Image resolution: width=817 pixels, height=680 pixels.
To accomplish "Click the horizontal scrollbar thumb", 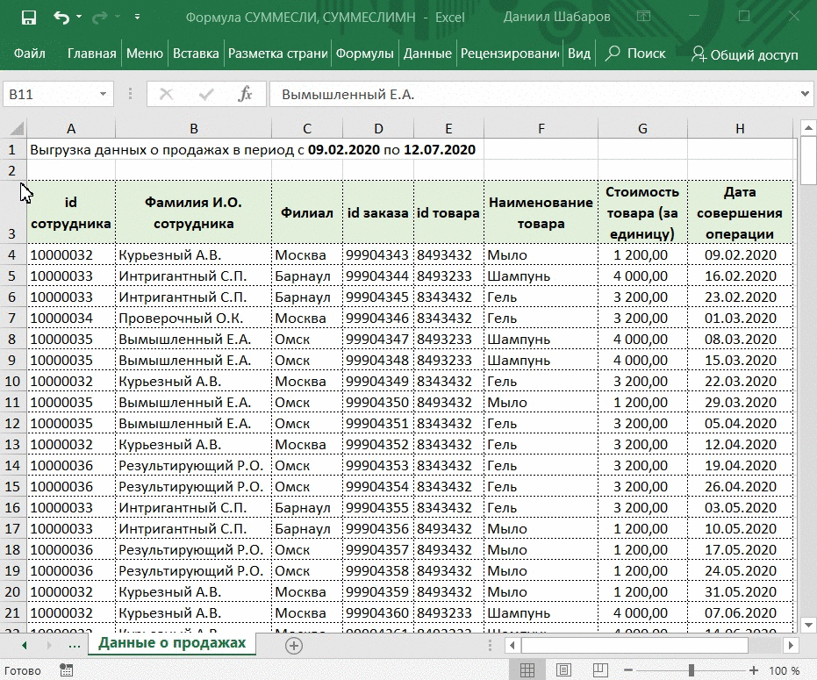I will click(634, 646).
